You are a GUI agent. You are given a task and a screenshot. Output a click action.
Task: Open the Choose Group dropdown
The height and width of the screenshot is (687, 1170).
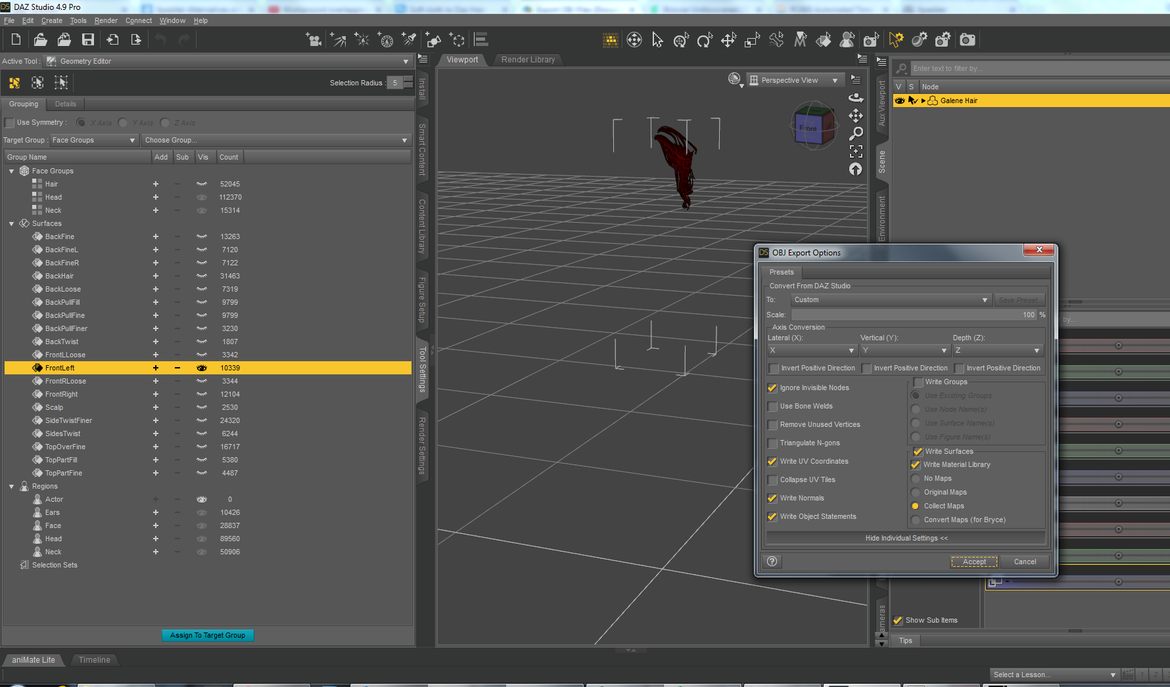(x=276, y=140)
